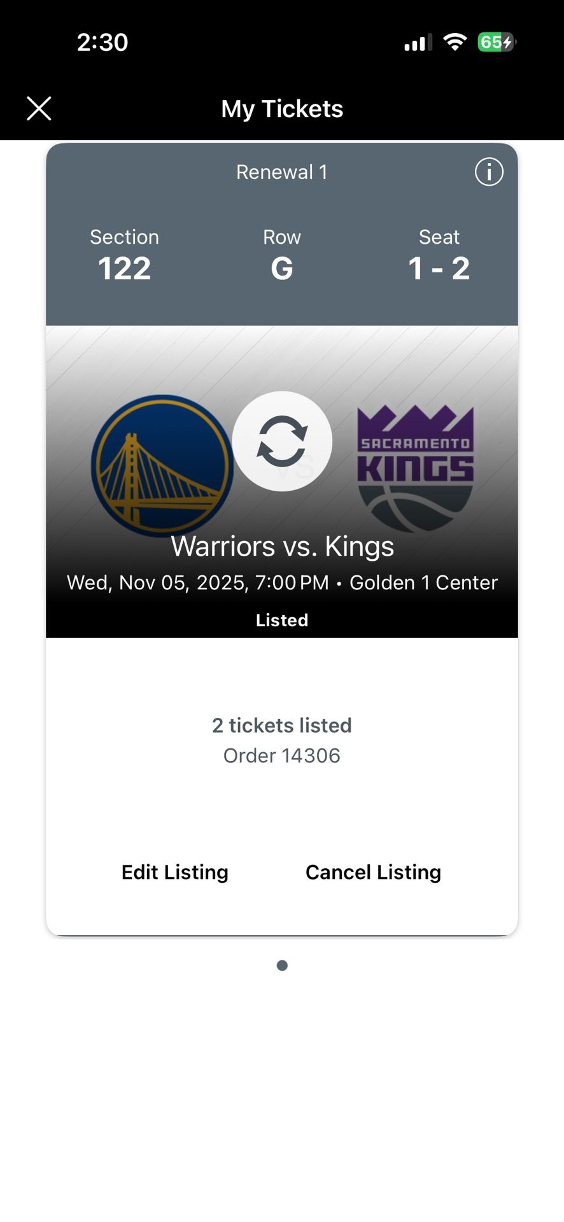564x1222 pixels.
Task: Tap the Wi-Fi status icon
Action: point(455,42)
